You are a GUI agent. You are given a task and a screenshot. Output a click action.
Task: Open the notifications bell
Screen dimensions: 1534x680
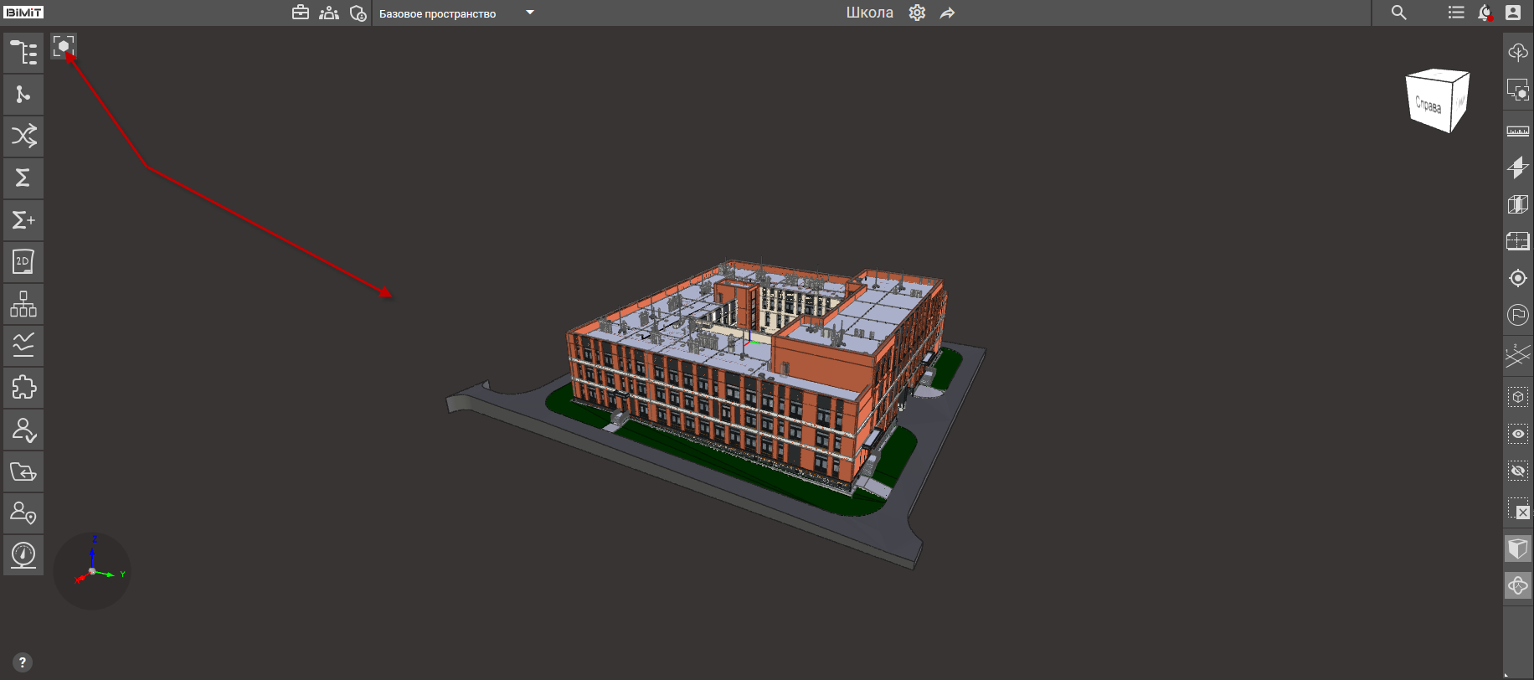1485,13
